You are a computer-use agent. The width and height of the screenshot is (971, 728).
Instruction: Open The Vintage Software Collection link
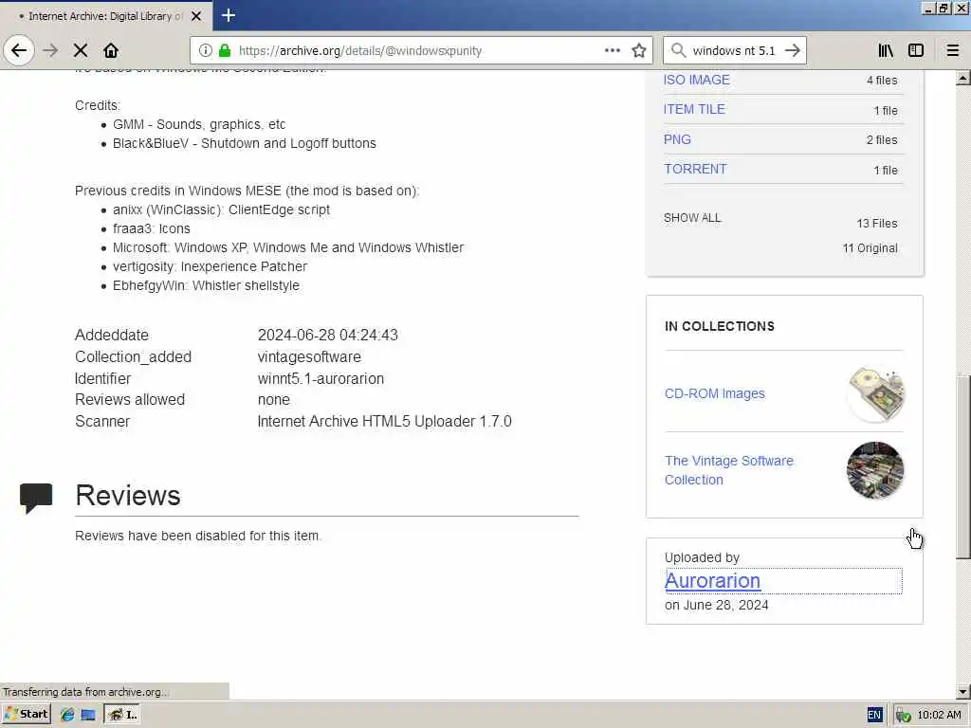[x=729, y=470]
